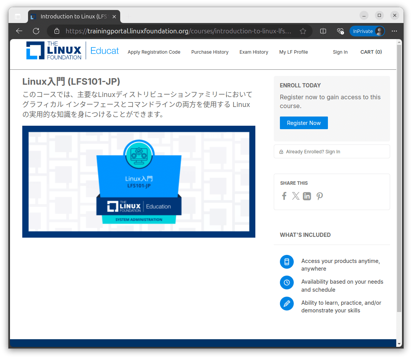The image size is (412, 358).
Task: Click the pencil skills icon
Action: coord(287,304)
